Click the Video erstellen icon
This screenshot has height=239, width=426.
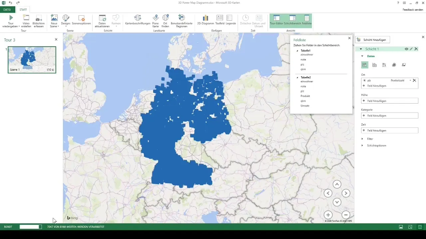(26, 18)
